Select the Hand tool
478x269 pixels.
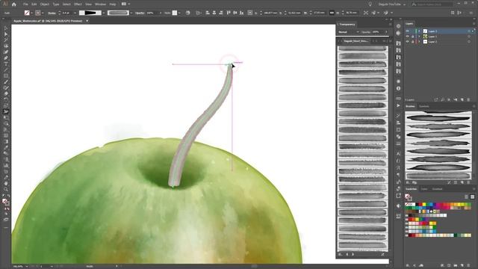(x=6, y=183)
